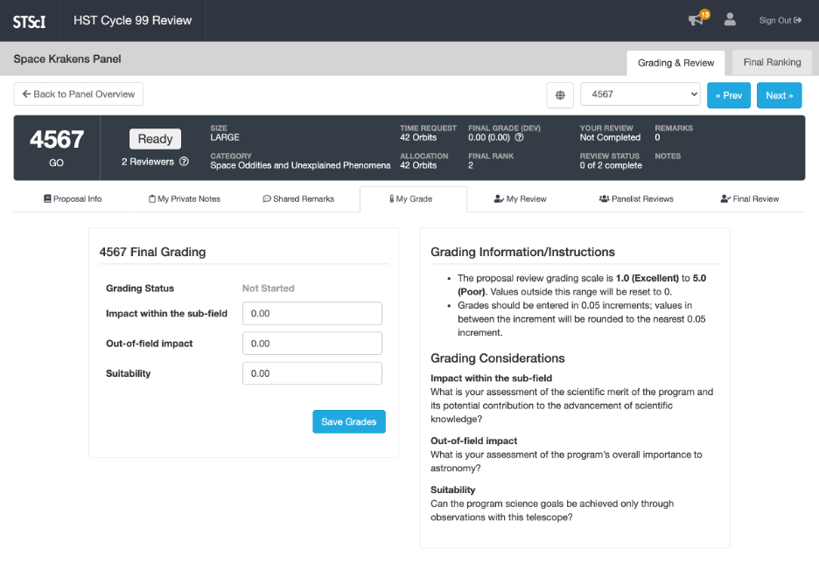Open the Panelist Reviews tab
This screenshot has width=819, height=577.
pos(636,199)
